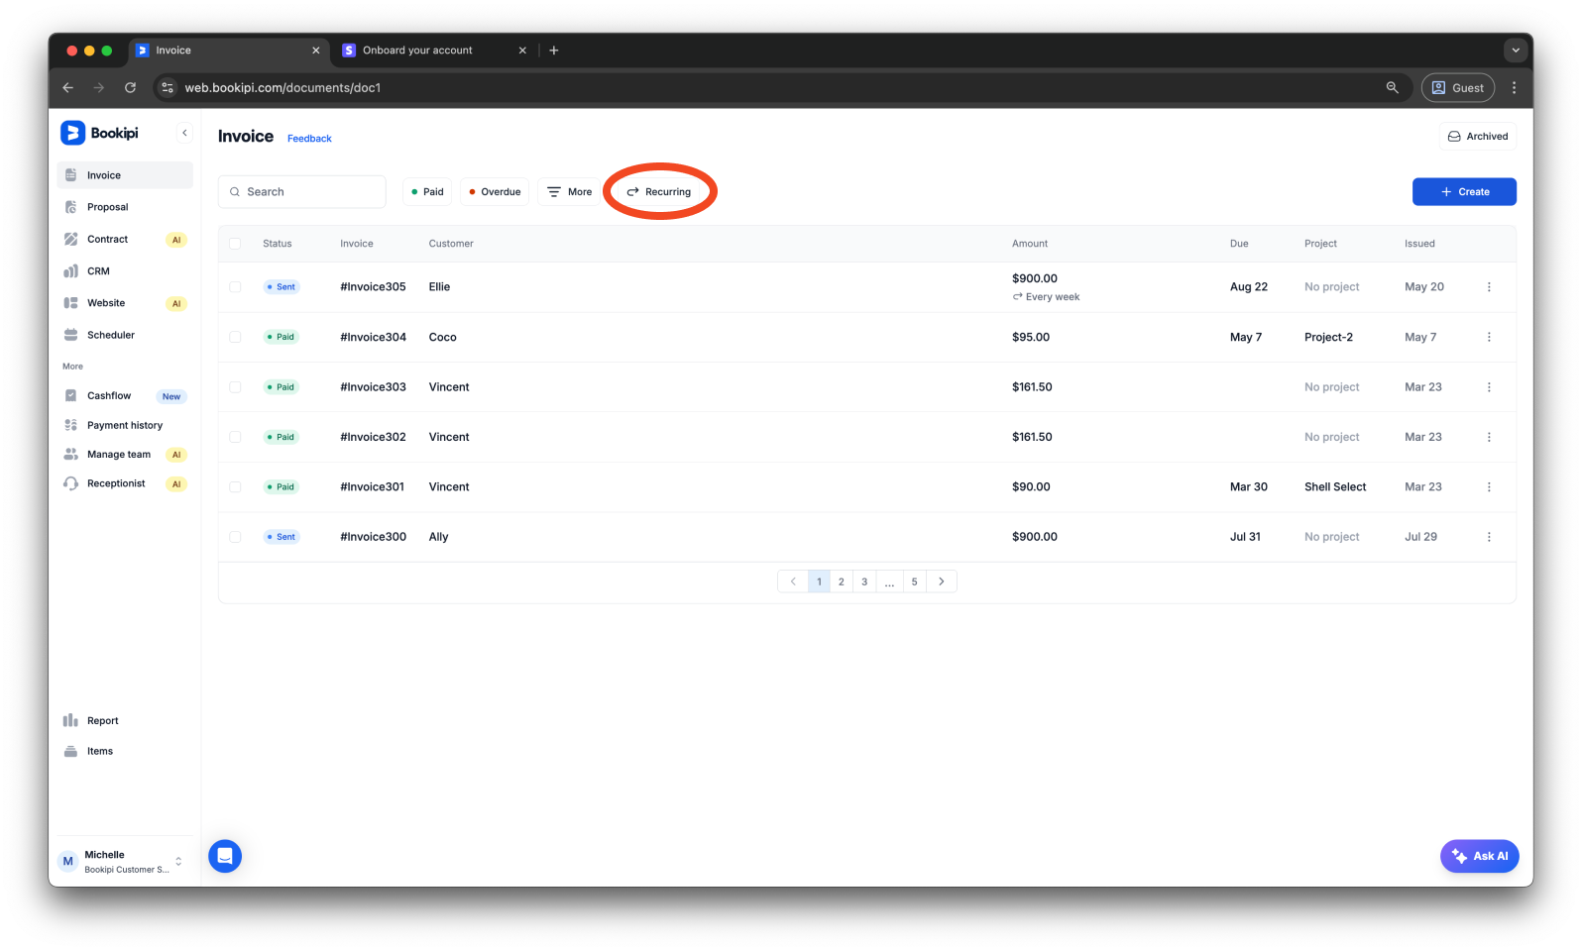Click the Shell Select project cell
This screenshot has width=1582, height=951.
coord(1335,487)
